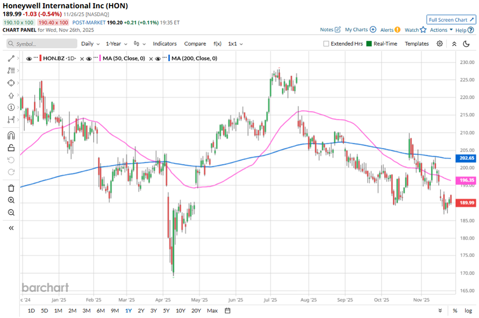Image resolution: width=479 pixels, height=318 pixels.
Task: Open the date range calendar icon
Action: click(228, 310)
